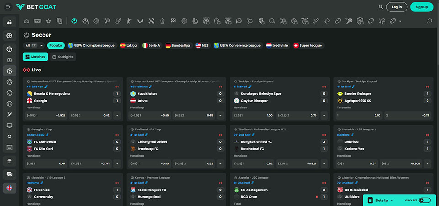Switch to the Matches tab

(35, 57)
